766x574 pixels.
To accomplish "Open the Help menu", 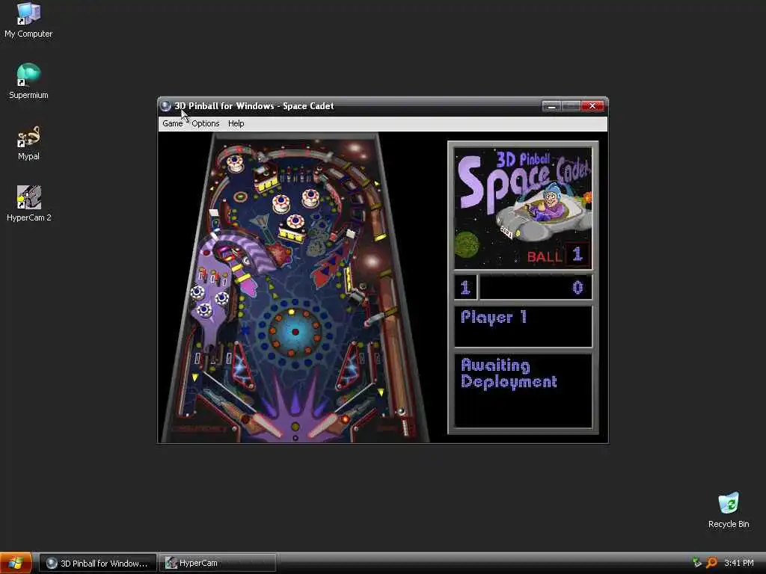I will click(236, 123).
